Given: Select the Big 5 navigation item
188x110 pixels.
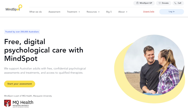Looking at the screenshot, I should [x=109, y=12].
